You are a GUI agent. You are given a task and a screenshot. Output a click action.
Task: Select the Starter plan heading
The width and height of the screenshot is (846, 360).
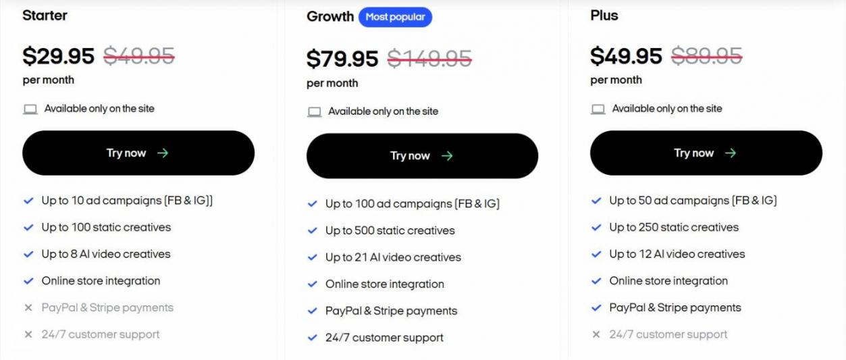click(x=45, y=15)
